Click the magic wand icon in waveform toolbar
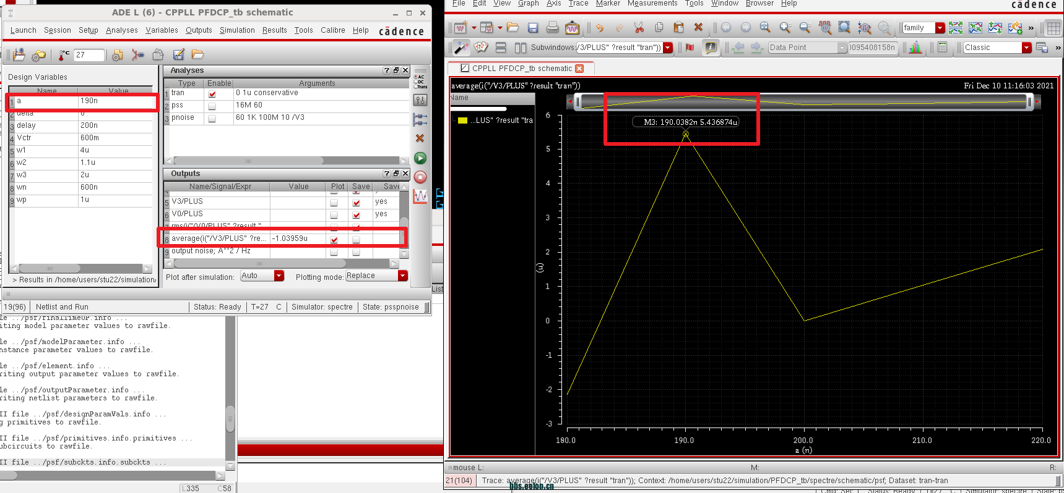 462,48
